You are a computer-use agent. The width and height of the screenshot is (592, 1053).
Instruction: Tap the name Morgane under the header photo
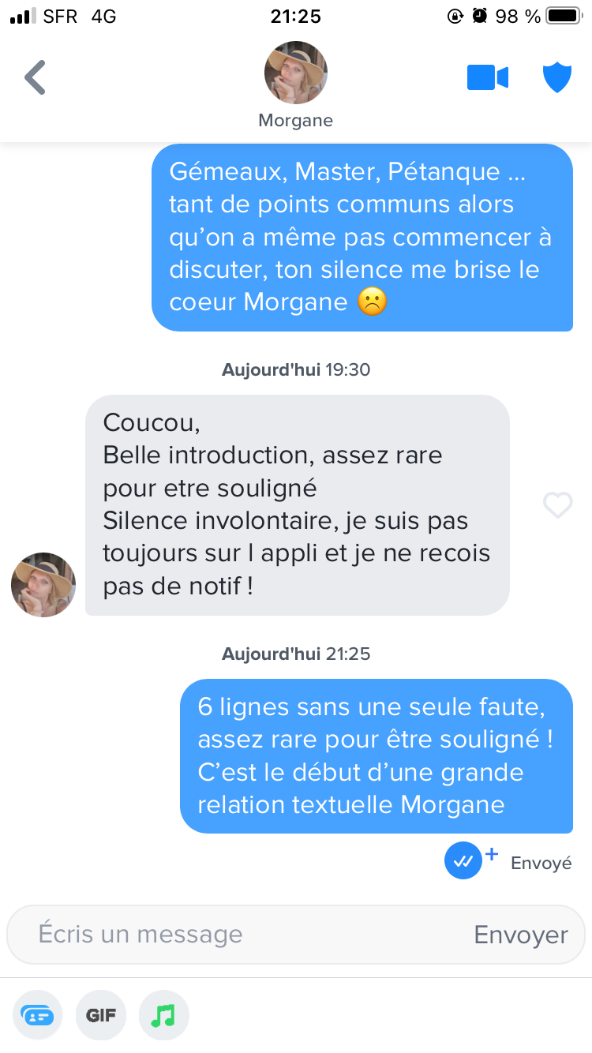click(296, 121)
